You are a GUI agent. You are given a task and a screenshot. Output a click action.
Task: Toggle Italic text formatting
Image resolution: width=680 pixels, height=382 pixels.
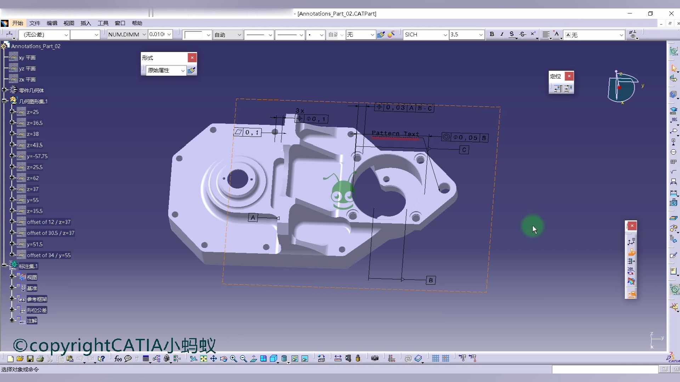coord(502,34)
